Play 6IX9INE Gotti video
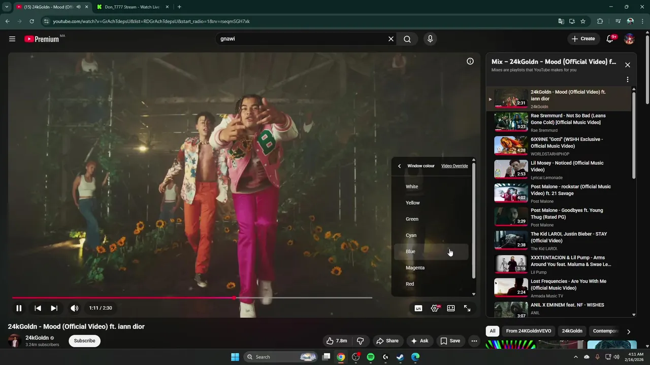This screenshot has width=650, height=365. coord(559,146)
